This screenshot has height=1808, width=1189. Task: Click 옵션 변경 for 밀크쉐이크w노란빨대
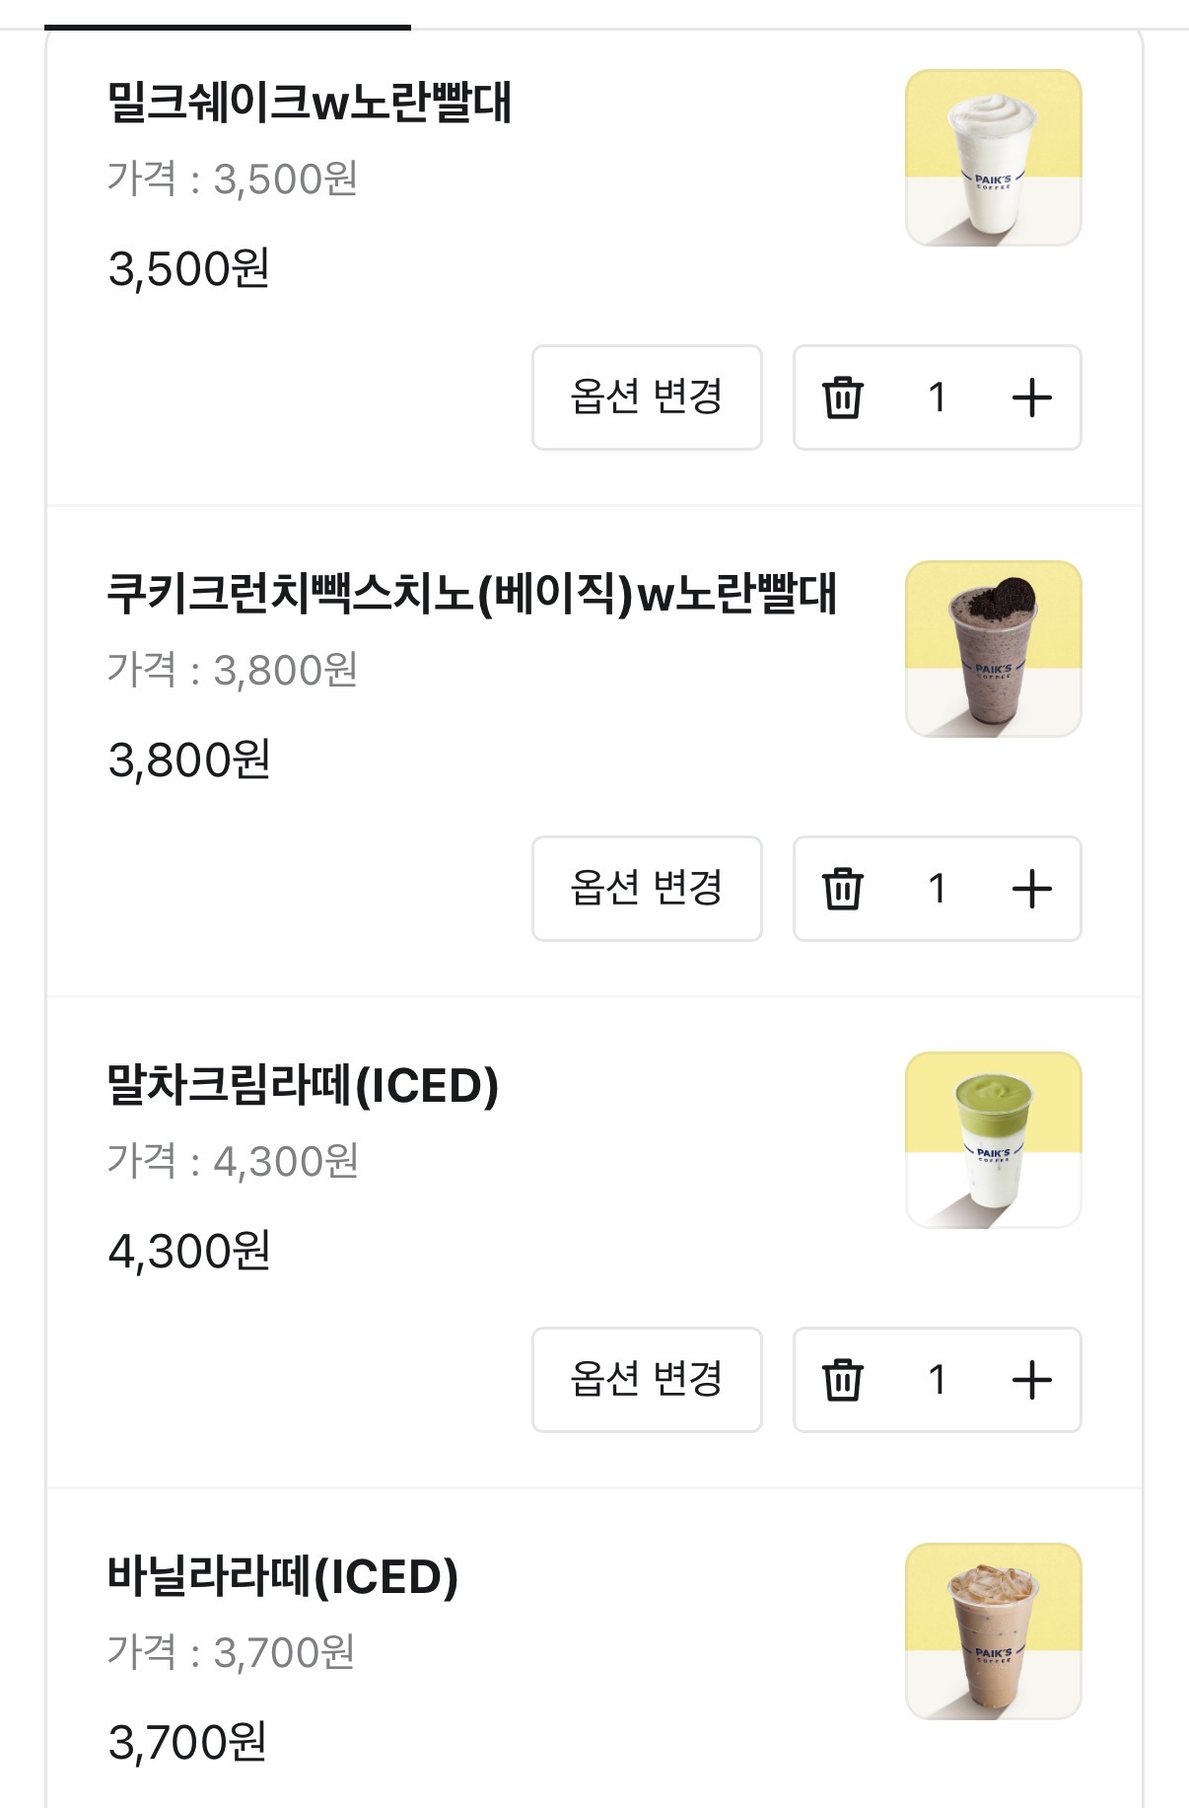pos(647,398)
